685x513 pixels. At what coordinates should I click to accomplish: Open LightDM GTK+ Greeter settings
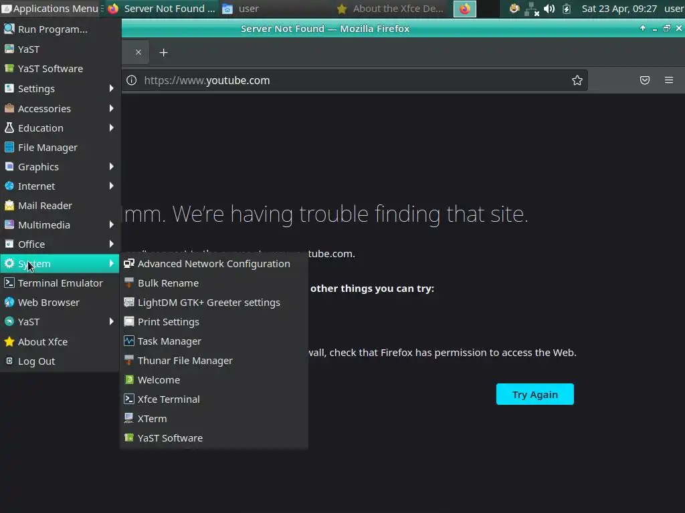(214, 303)
